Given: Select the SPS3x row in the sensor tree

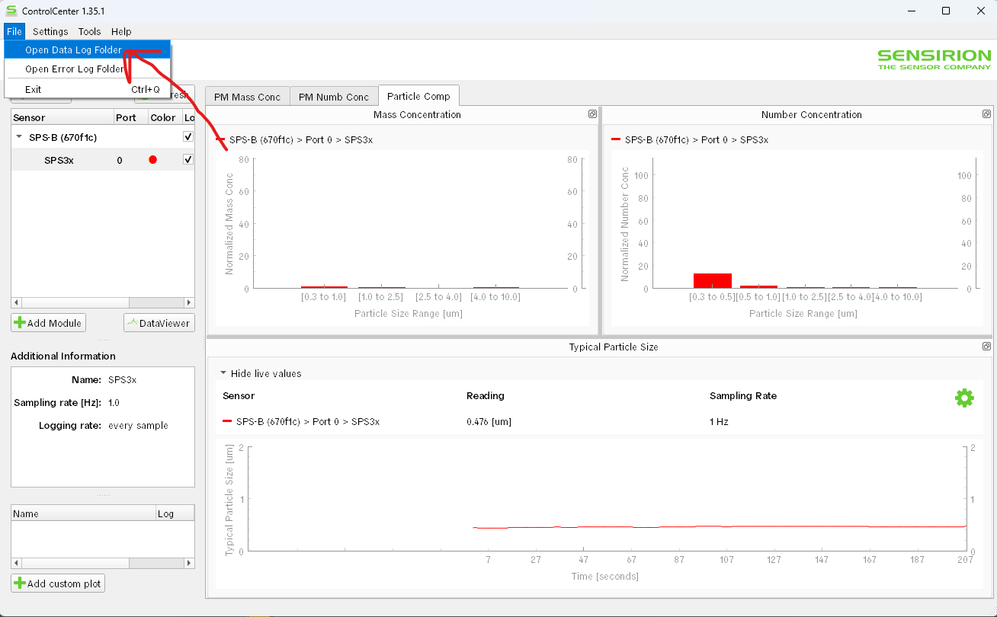Looking at the screenshot, I should pos(103,160).
